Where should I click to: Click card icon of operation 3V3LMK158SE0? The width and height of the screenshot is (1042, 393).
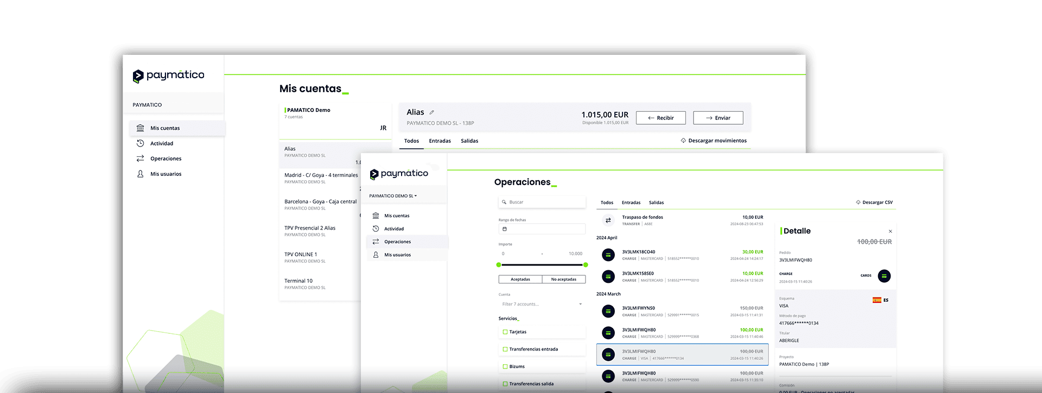[x=608, y=276]
